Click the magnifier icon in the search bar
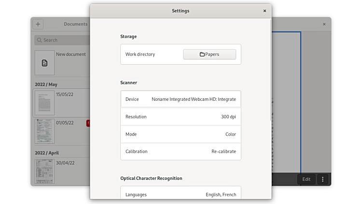 39,40
